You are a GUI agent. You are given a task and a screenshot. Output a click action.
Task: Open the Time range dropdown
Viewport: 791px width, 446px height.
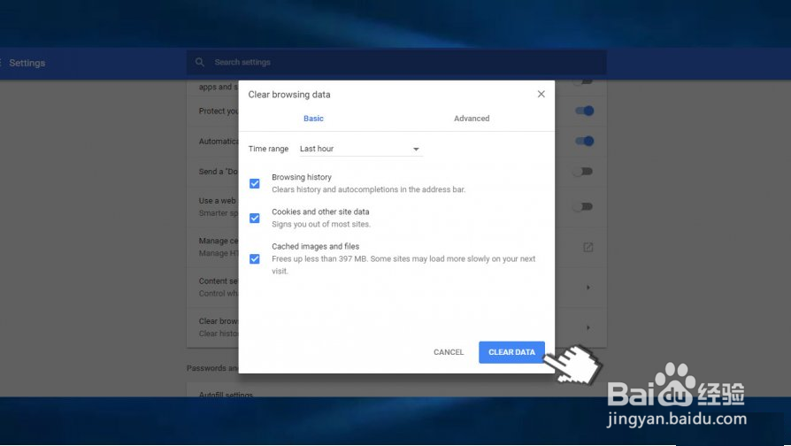click(x=361, y=149)
